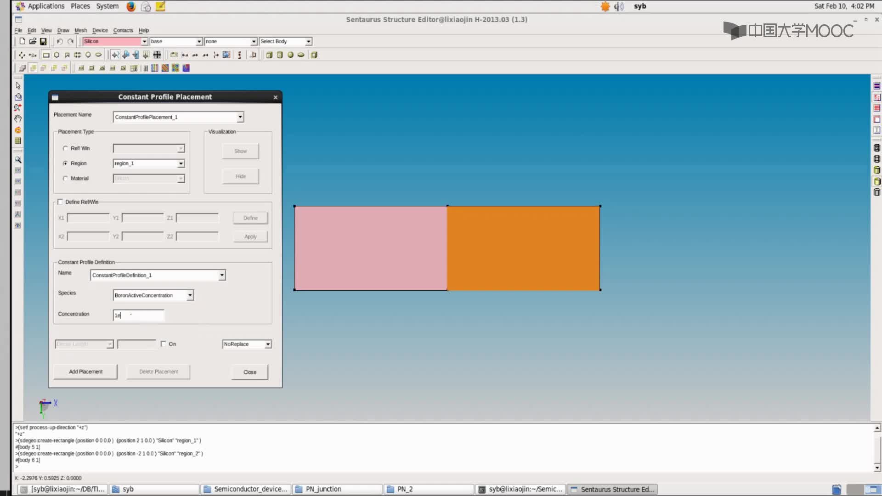Click the Add Placement button
The height and width of the screenshot is (496, 882).
click(x=85, y=372)
